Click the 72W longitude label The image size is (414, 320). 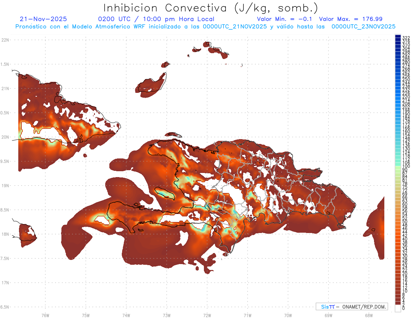[x=207, y=315]
